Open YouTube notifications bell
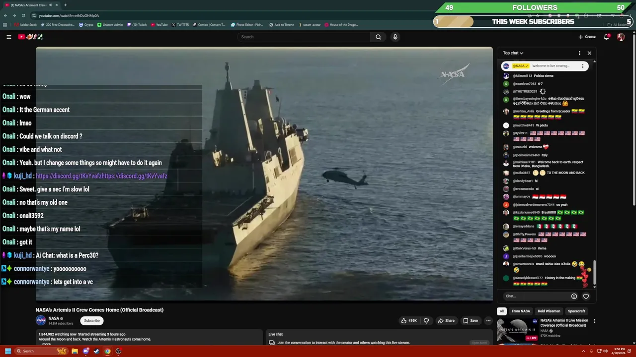 tap(607, 37)
